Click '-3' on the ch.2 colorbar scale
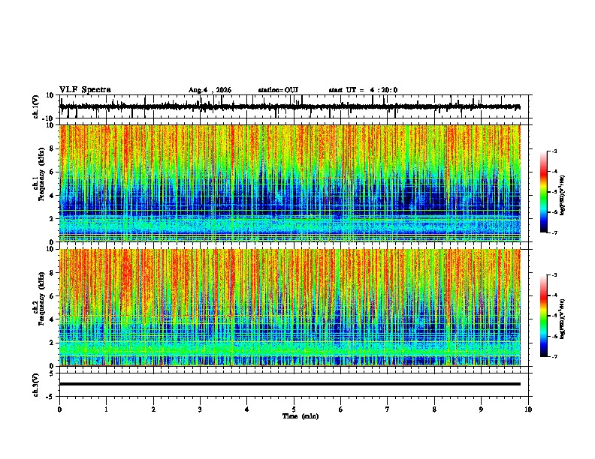 (x=554, y=275)
